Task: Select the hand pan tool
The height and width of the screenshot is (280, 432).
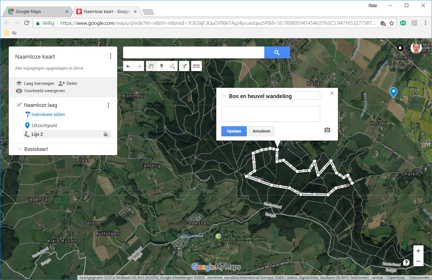Action: (x=151, y=66)
